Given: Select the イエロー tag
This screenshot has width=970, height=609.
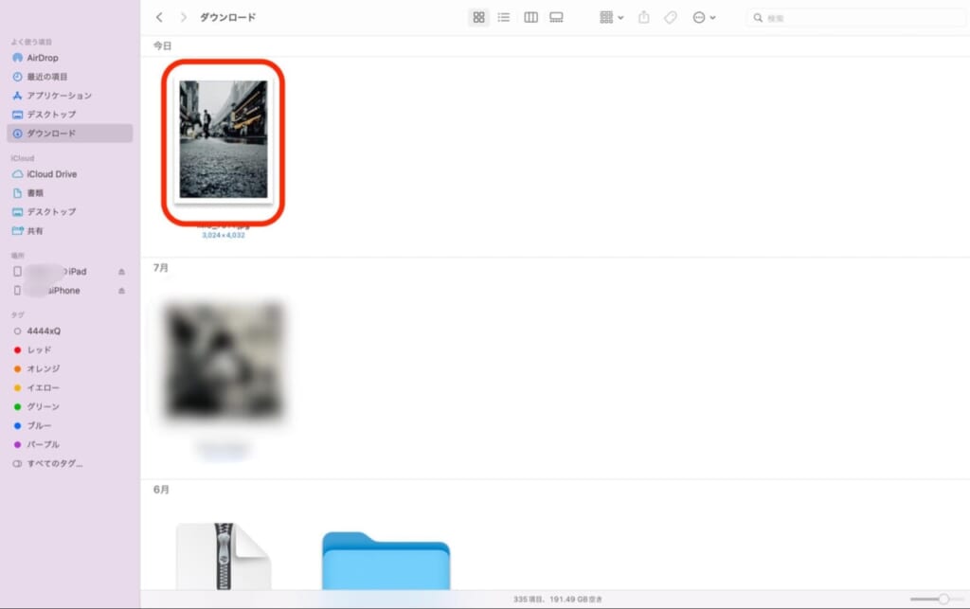Looking at the screenshot, I should coord(69,387).
